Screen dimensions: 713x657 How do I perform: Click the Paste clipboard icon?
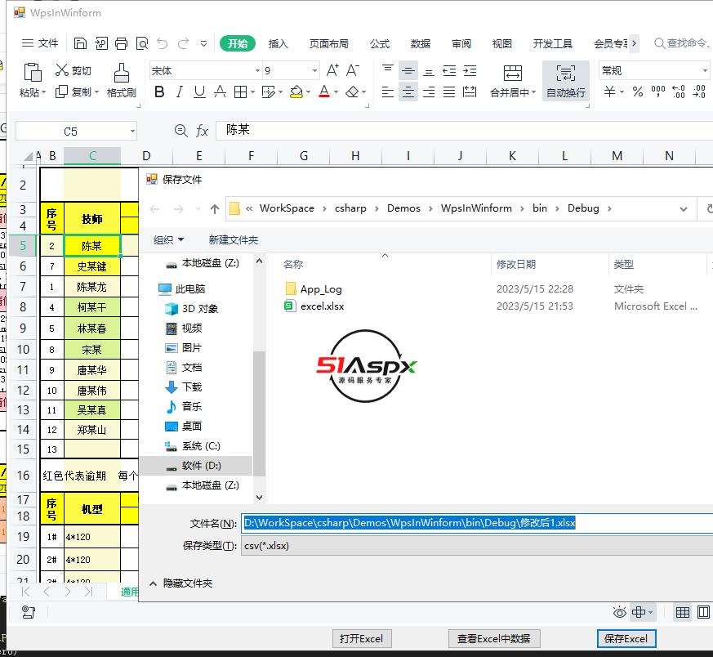pos(33,73)
